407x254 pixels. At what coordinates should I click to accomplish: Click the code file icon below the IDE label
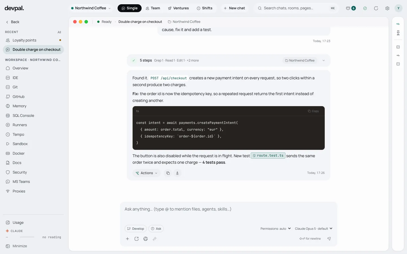pyautogui.click(x=398, y=47)
